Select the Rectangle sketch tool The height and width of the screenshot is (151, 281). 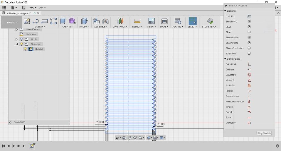point(44,21)
